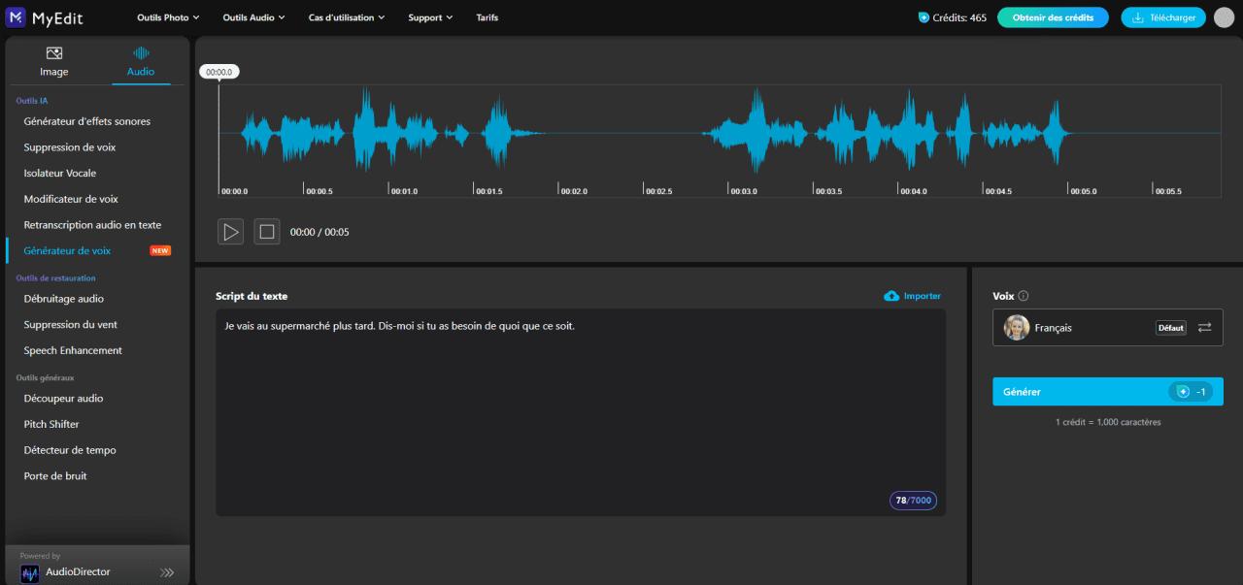Play the generated audio
Screen dimensions: 1243x585
pos(230,232)
